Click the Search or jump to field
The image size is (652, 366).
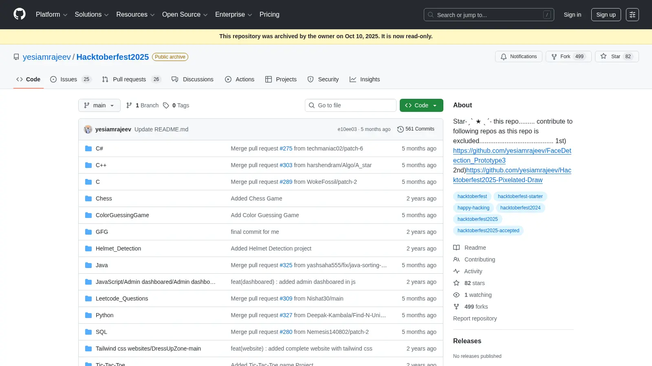pos(489,15)
